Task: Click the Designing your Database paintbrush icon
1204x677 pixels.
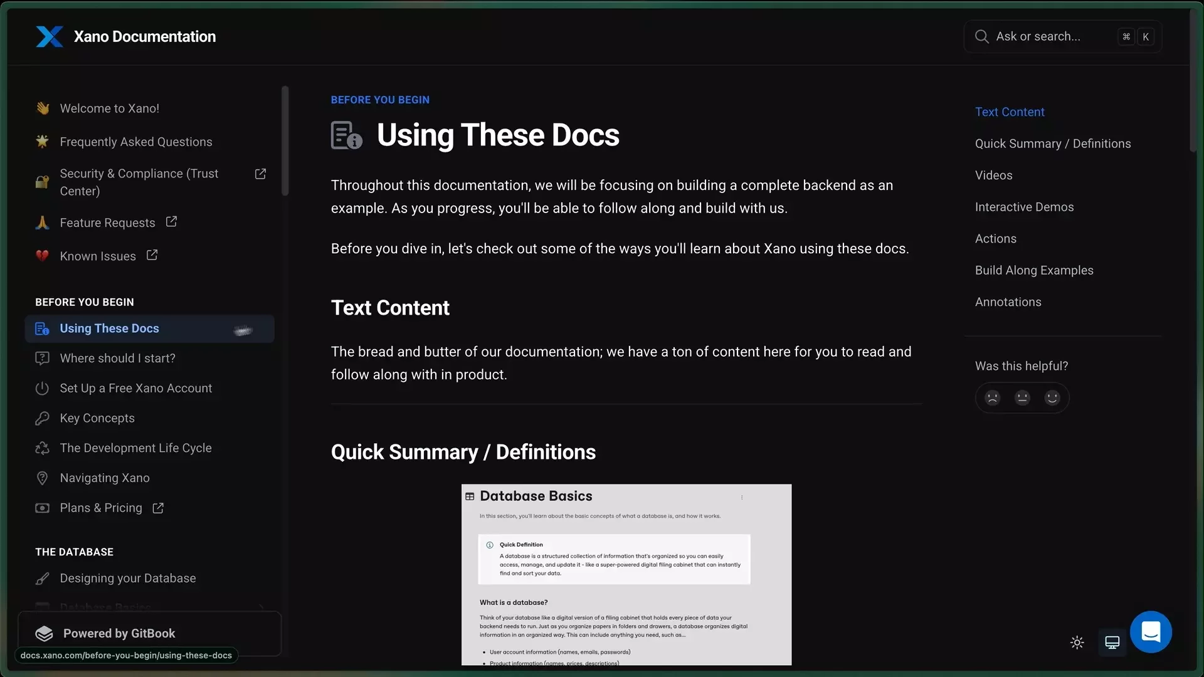Action: 41,578
